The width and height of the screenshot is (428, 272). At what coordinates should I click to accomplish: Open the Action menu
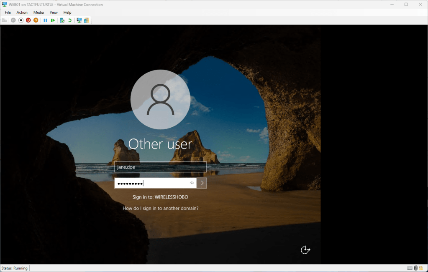pos(22,13)
